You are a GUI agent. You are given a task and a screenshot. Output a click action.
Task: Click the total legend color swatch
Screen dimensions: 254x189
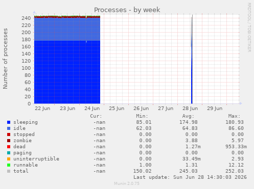coord(9,171)
